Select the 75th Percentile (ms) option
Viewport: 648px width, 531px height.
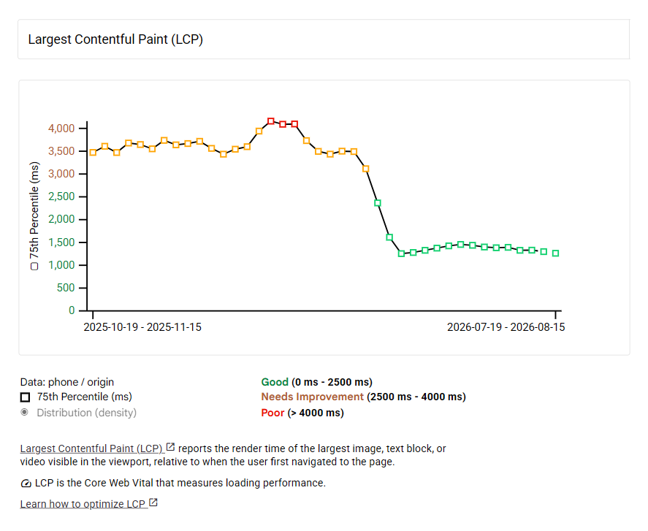(x=26, y=397)
